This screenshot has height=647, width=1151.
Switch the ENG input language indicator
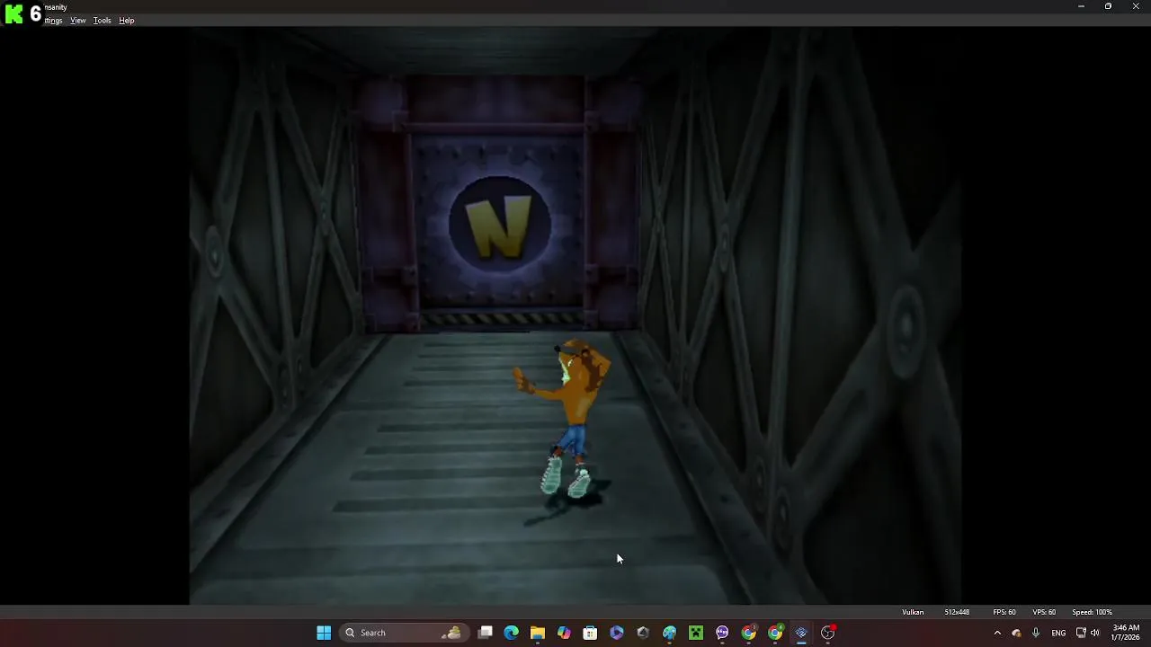pos(1058,633)
